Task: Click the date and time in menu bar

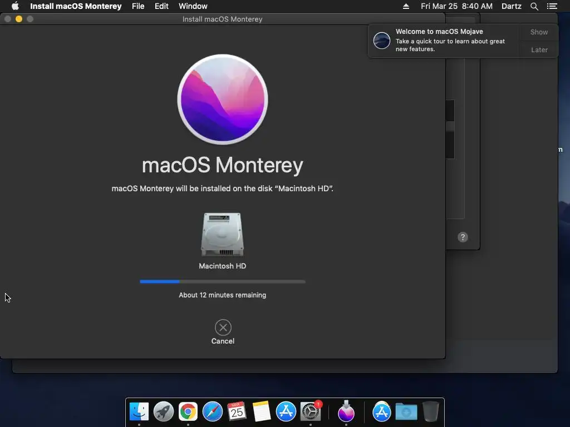Action: (456, 6)
